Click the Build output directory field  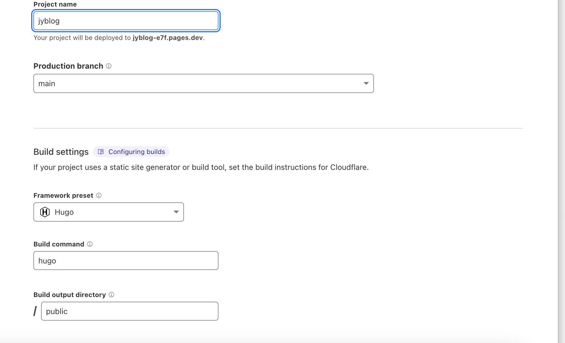pyautogui.click(x=129, y=311)
